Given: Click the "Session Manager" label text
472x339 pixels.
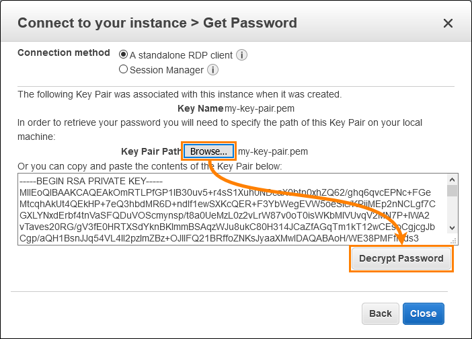Looking at the screenshot, I should click(167, 70).
